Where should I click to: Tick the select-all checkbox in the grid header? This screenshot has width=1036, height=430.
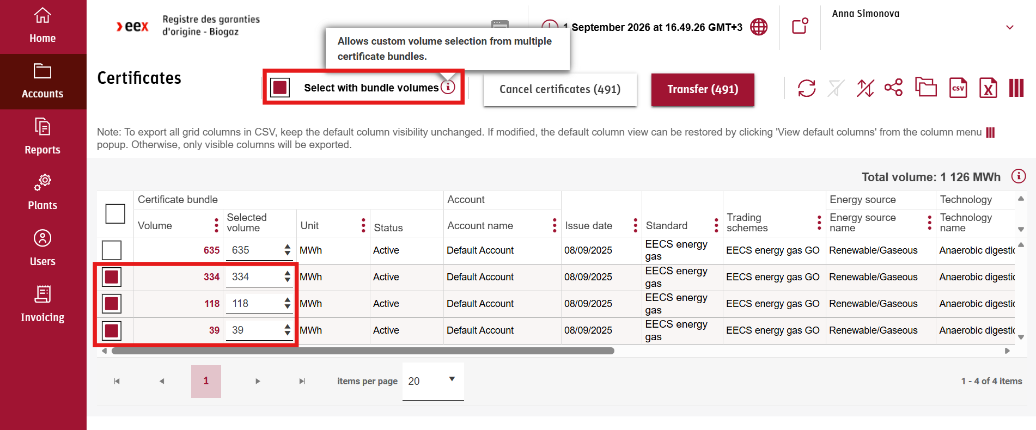point(115,213)
